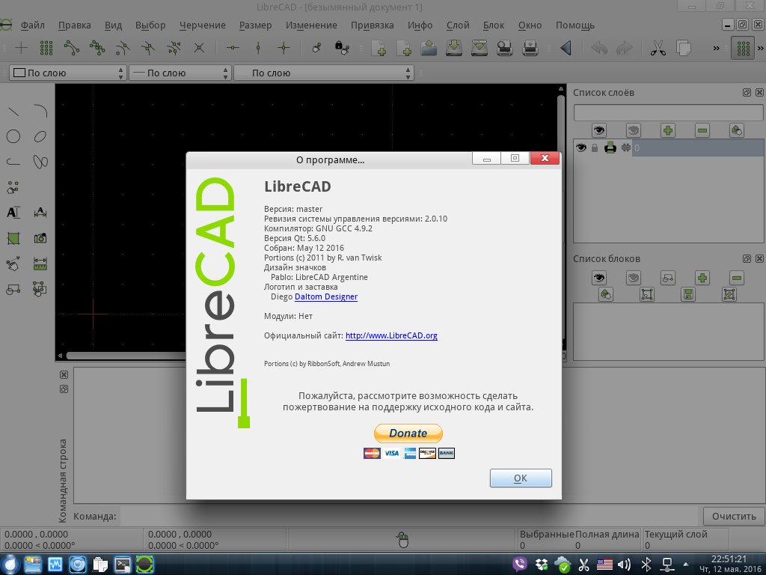Click the Cut scissors icon

coord(658,48)
